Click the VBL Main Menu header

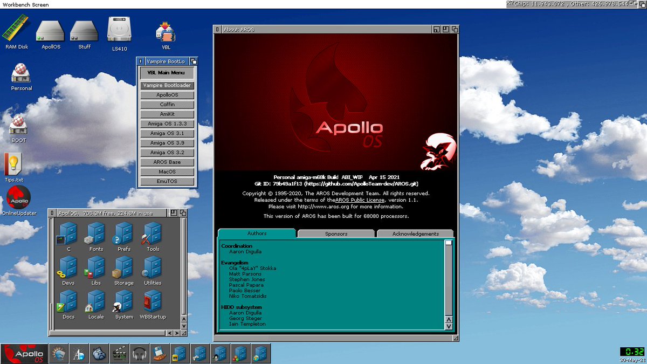click(166, 73)
